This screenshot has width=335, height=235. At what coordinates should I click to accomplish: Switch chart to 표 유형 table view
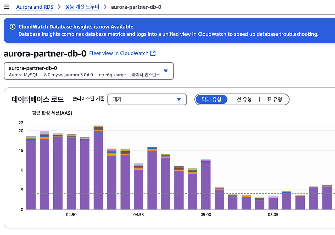coord(274,99)
